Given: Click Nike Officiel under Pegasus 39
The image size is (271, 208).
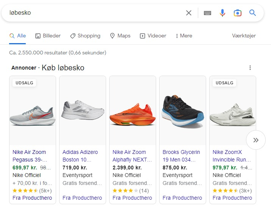Looking at the screenshot, I should click(x=27, y=175).
